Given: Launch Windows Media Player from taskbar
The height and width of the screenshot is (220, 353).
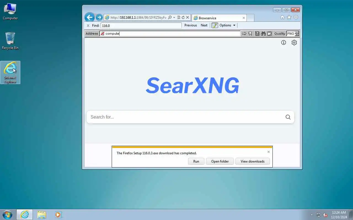Looking at the screenshot, I should point(58,215).
